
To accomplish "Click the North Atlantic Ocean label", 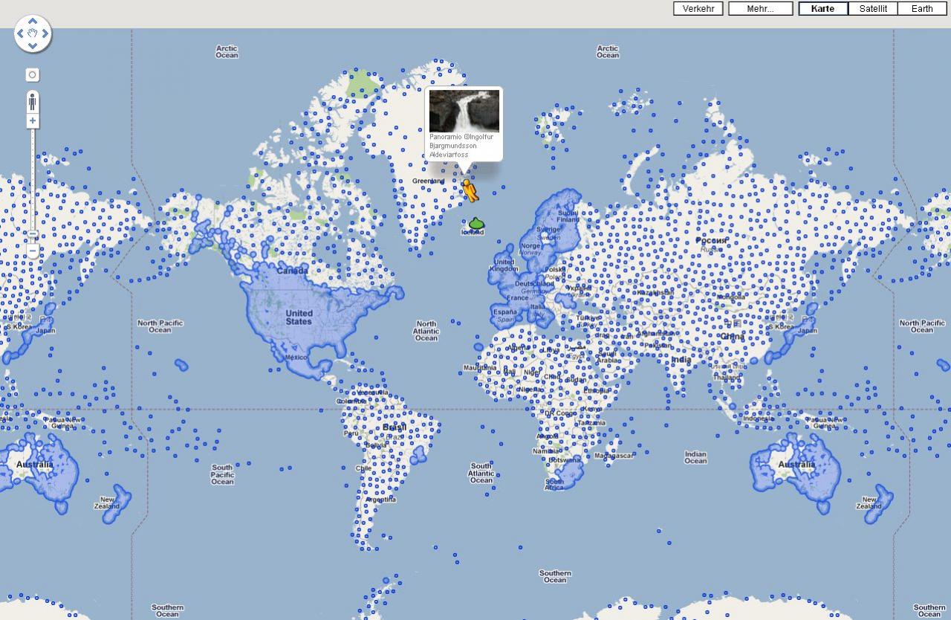I will point(426,331).
